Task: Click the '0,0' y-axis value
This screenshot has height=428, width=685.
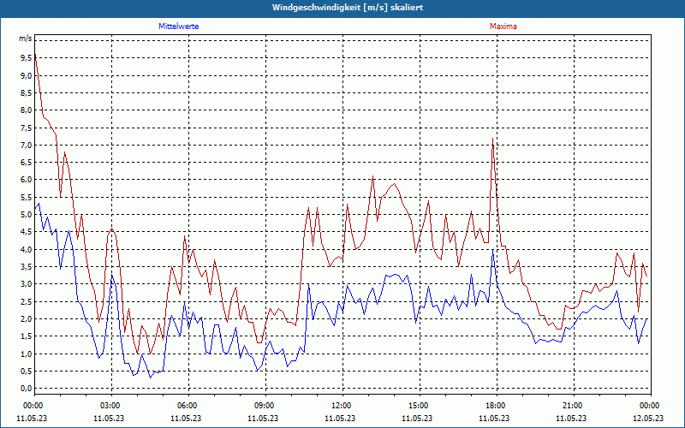Action: click(27, 389)
